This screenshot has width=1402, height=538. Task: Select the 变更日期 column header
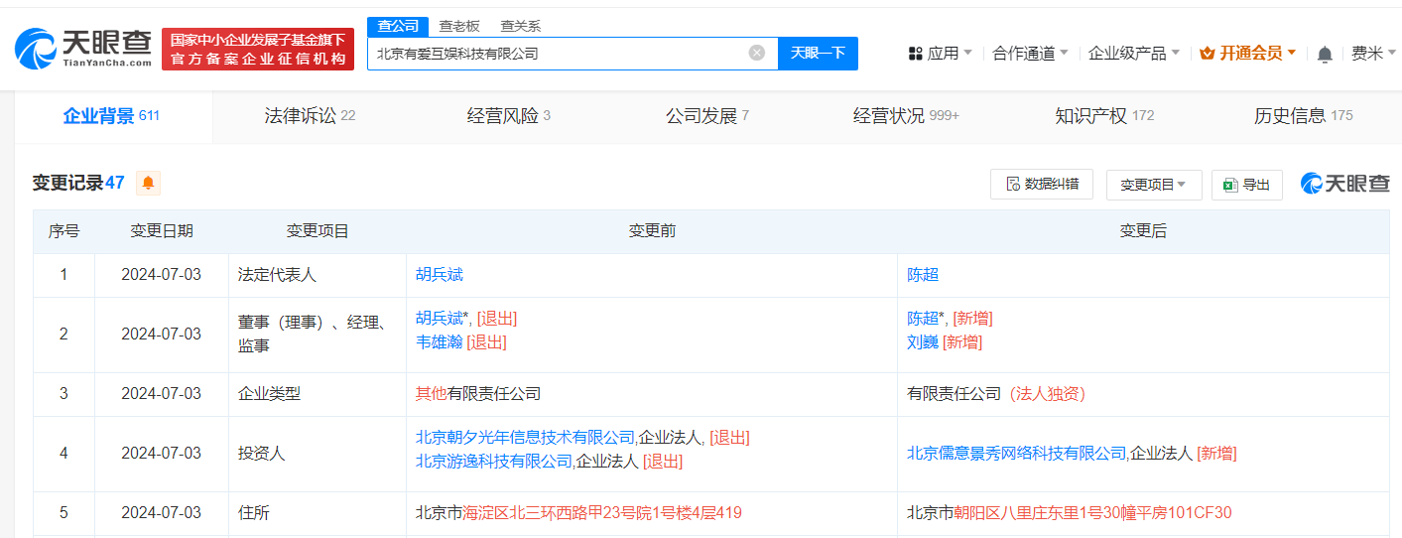(162, 231)
